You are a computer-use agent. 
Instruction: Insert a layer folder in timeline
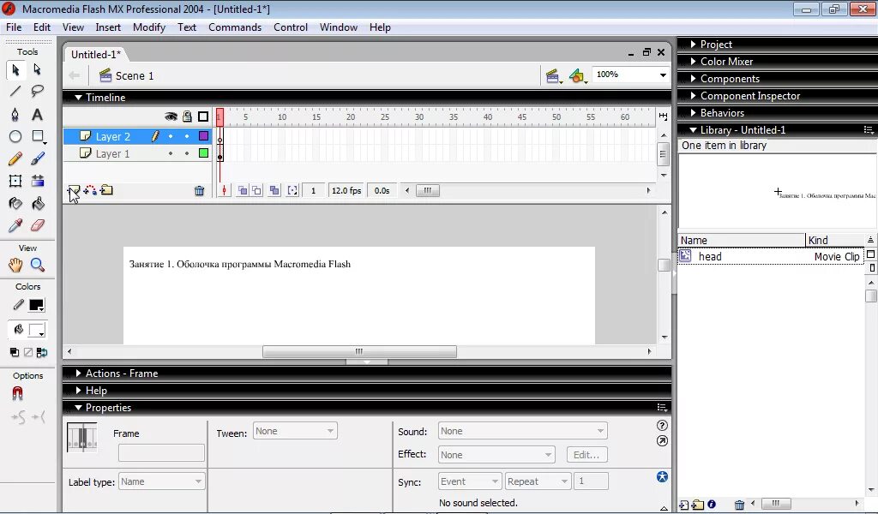pyautogui.click(x=106, y=191)
